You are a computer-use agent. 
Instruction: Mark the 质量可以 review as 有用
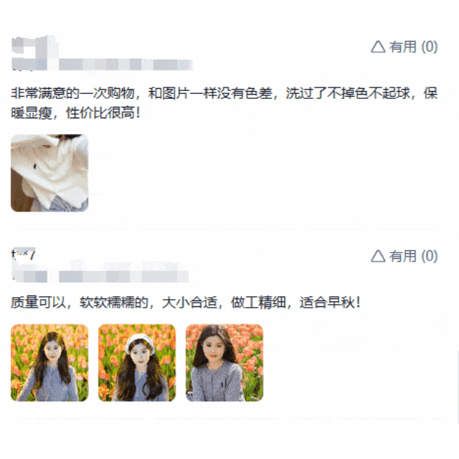[404, 256]
